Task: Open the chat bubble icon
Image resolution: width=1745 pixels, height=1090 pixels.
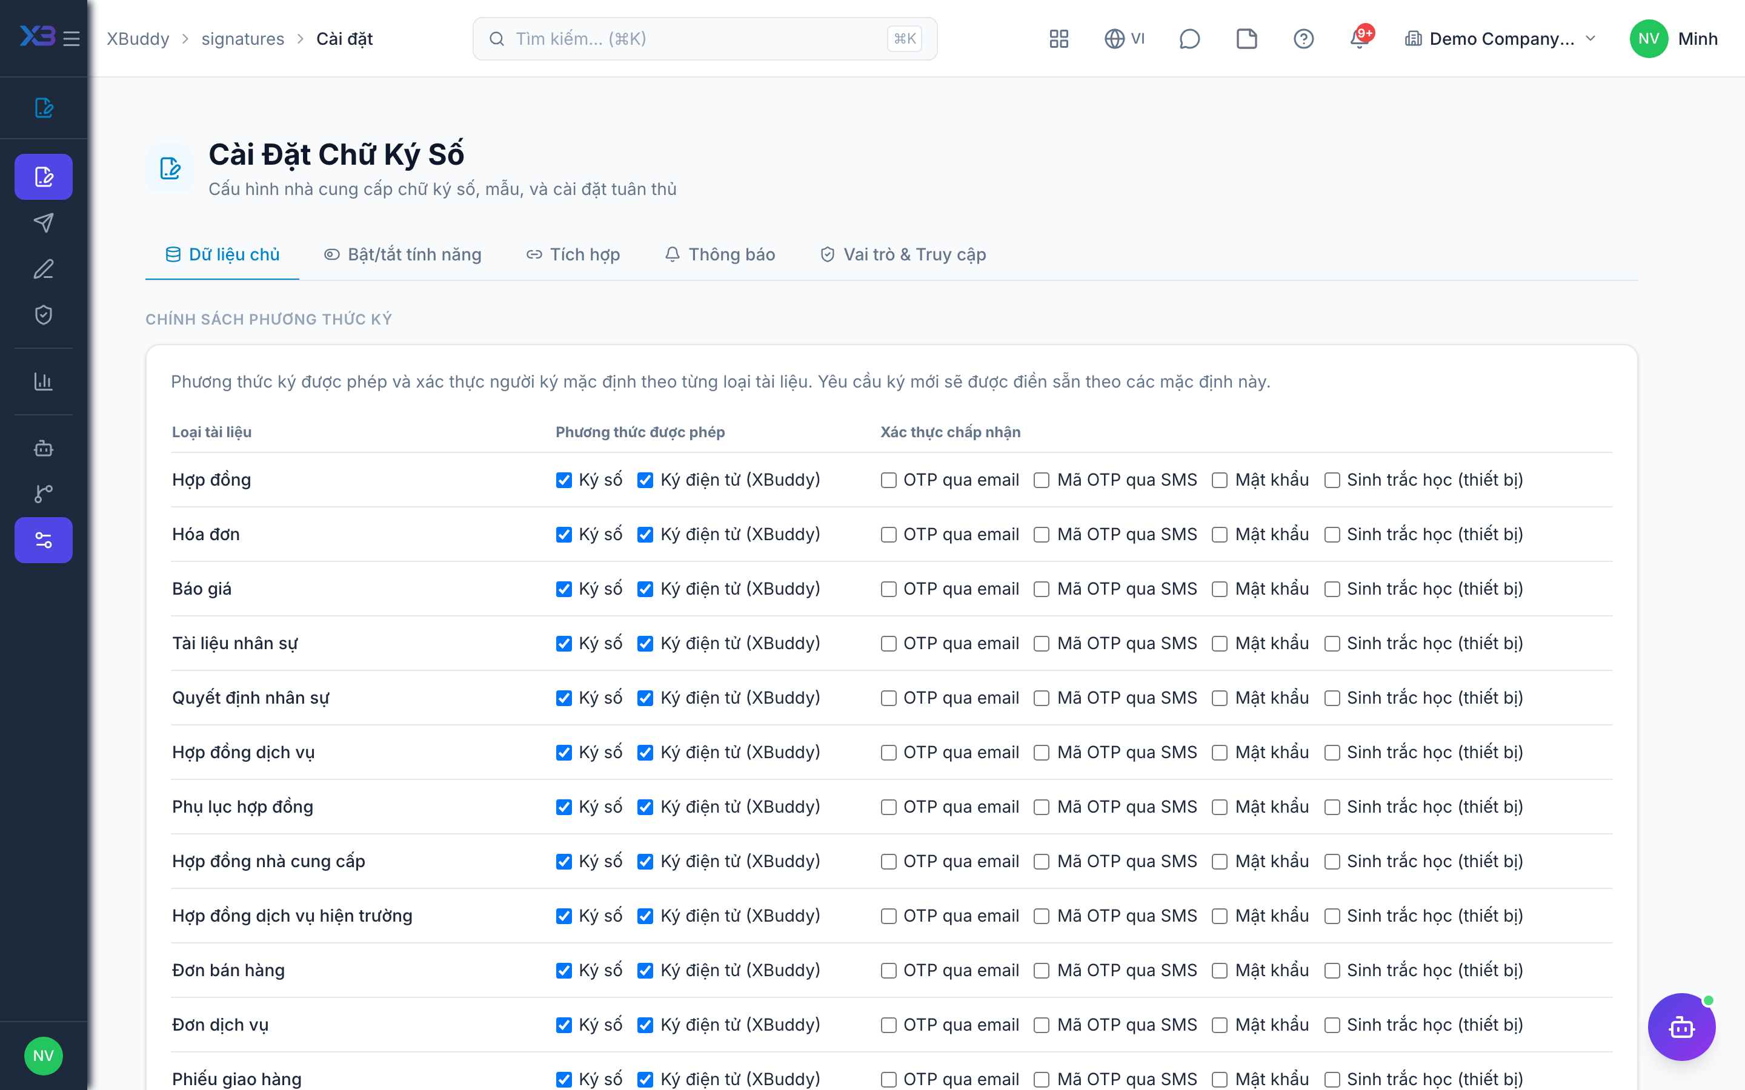Action: (1189, 38)
